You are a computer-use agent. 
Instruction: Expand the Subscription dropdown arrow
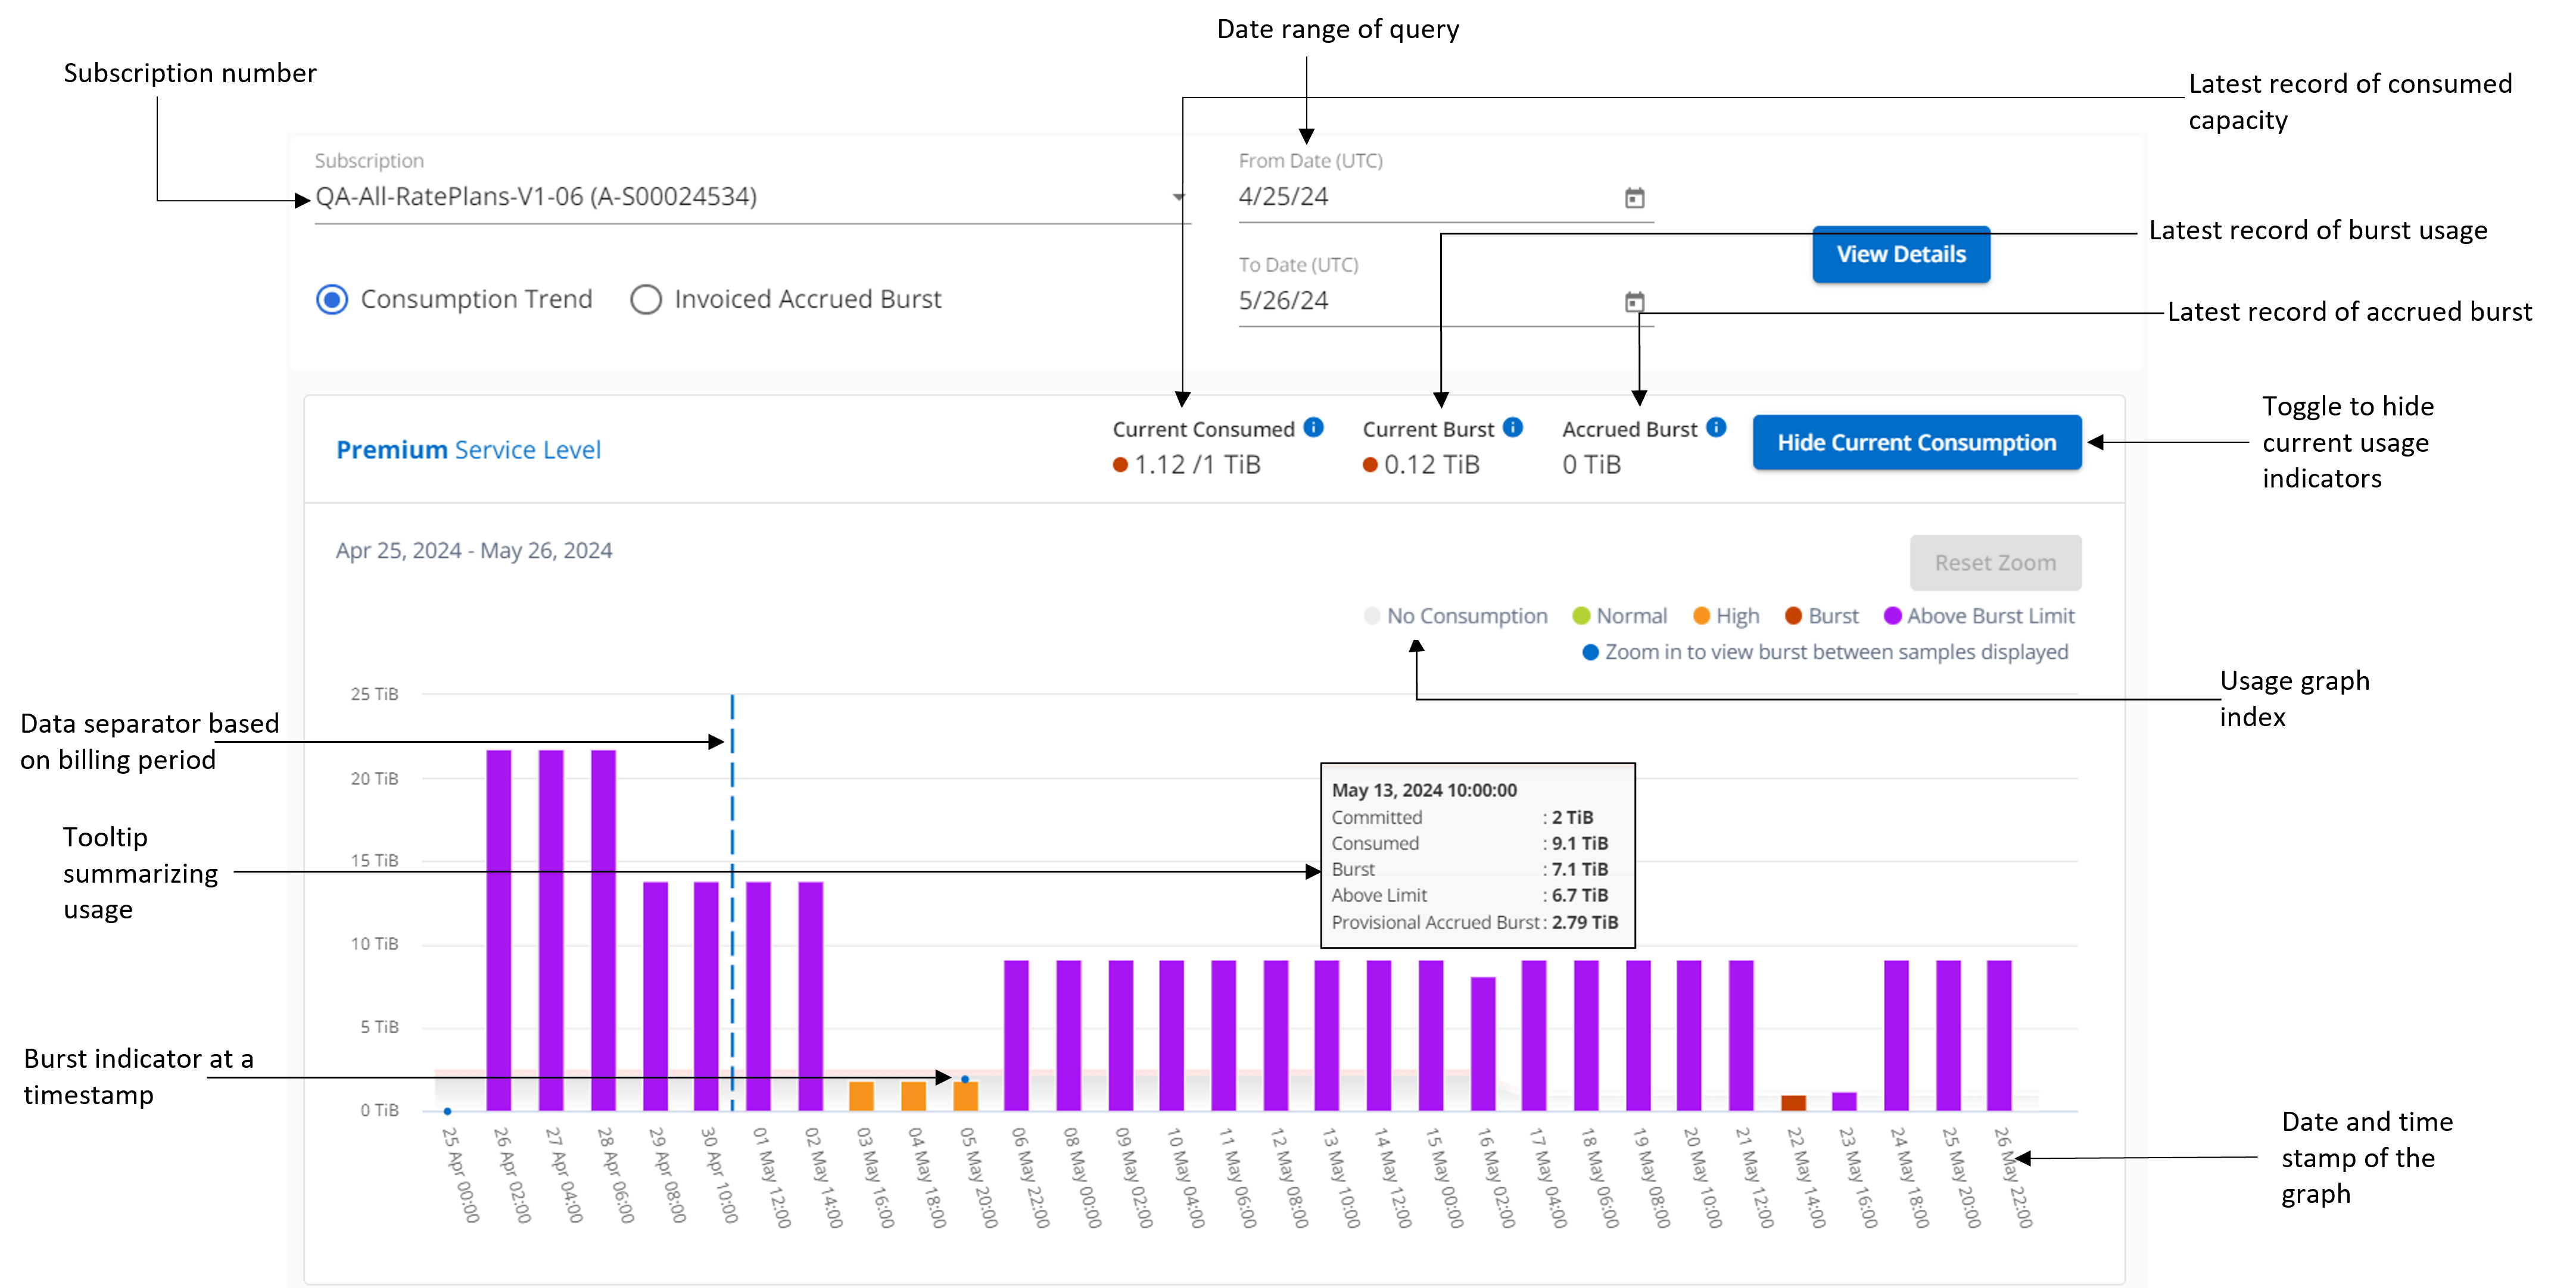pyautogui.click(x=1179, y=197)
